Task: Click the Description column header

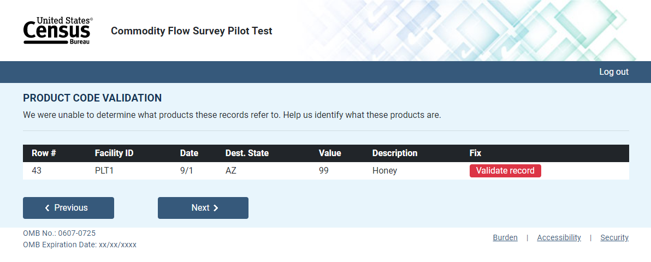Action: tap(394, 153)
